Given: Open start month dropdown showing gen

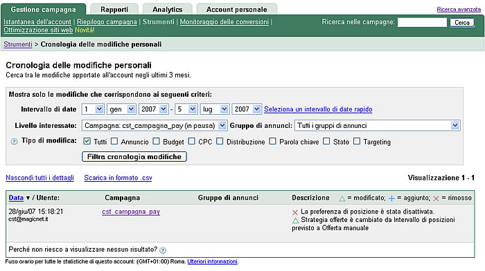Looking at the screenshot, I should pos(121,109).
